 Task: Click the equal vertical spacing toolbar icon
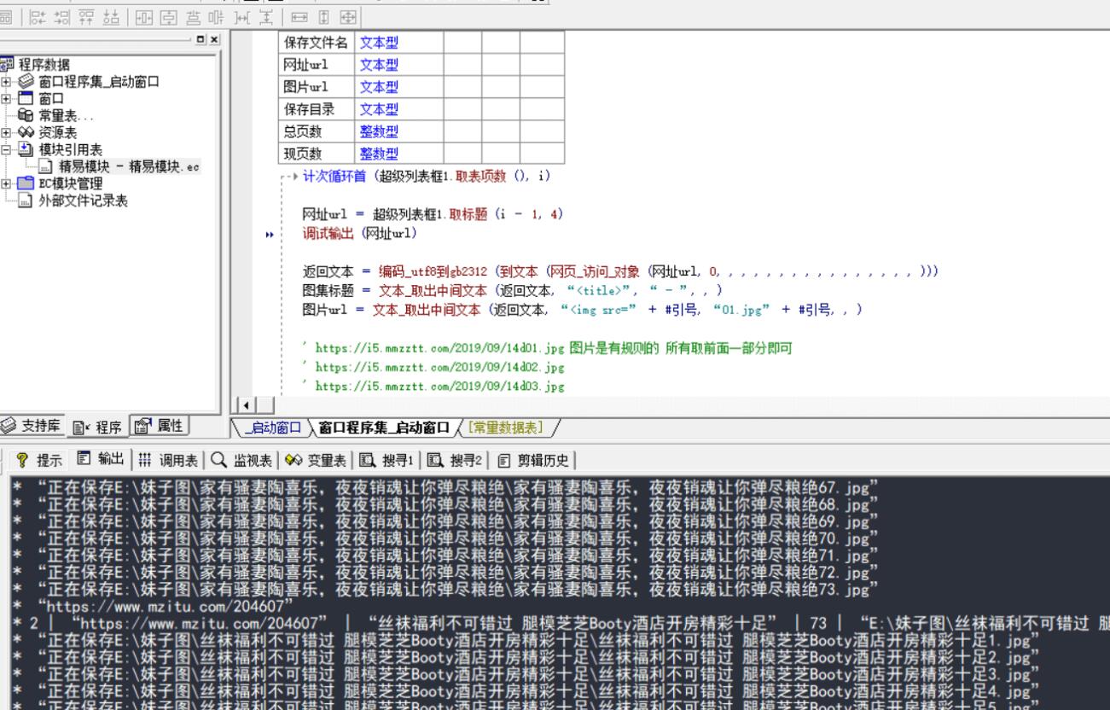265,17
